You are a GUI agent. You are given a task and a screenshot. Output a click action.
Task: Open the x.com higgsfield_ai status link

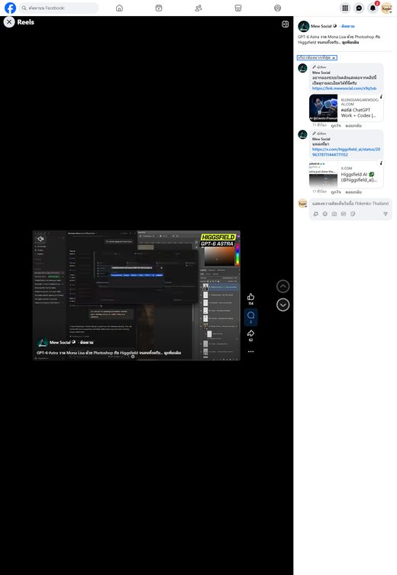(346, 152)
